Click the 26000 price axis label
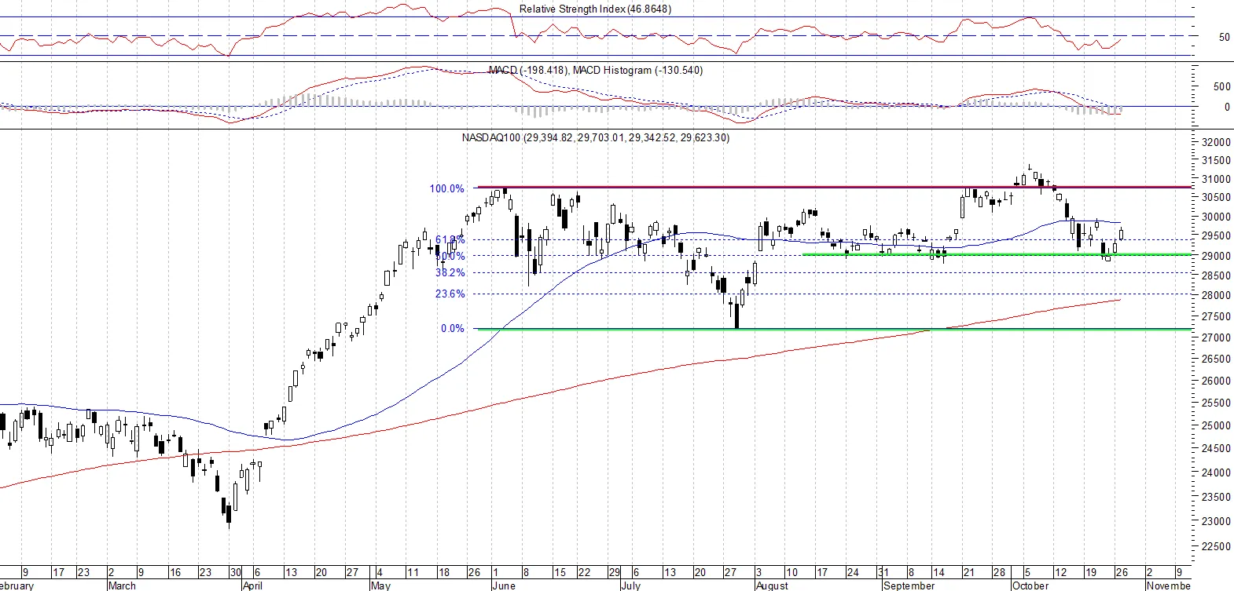Viewport: 1234px width, 591px height. [1216, 381]
